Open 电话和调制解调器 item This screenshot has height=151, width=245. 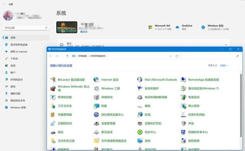pos(152,97)
